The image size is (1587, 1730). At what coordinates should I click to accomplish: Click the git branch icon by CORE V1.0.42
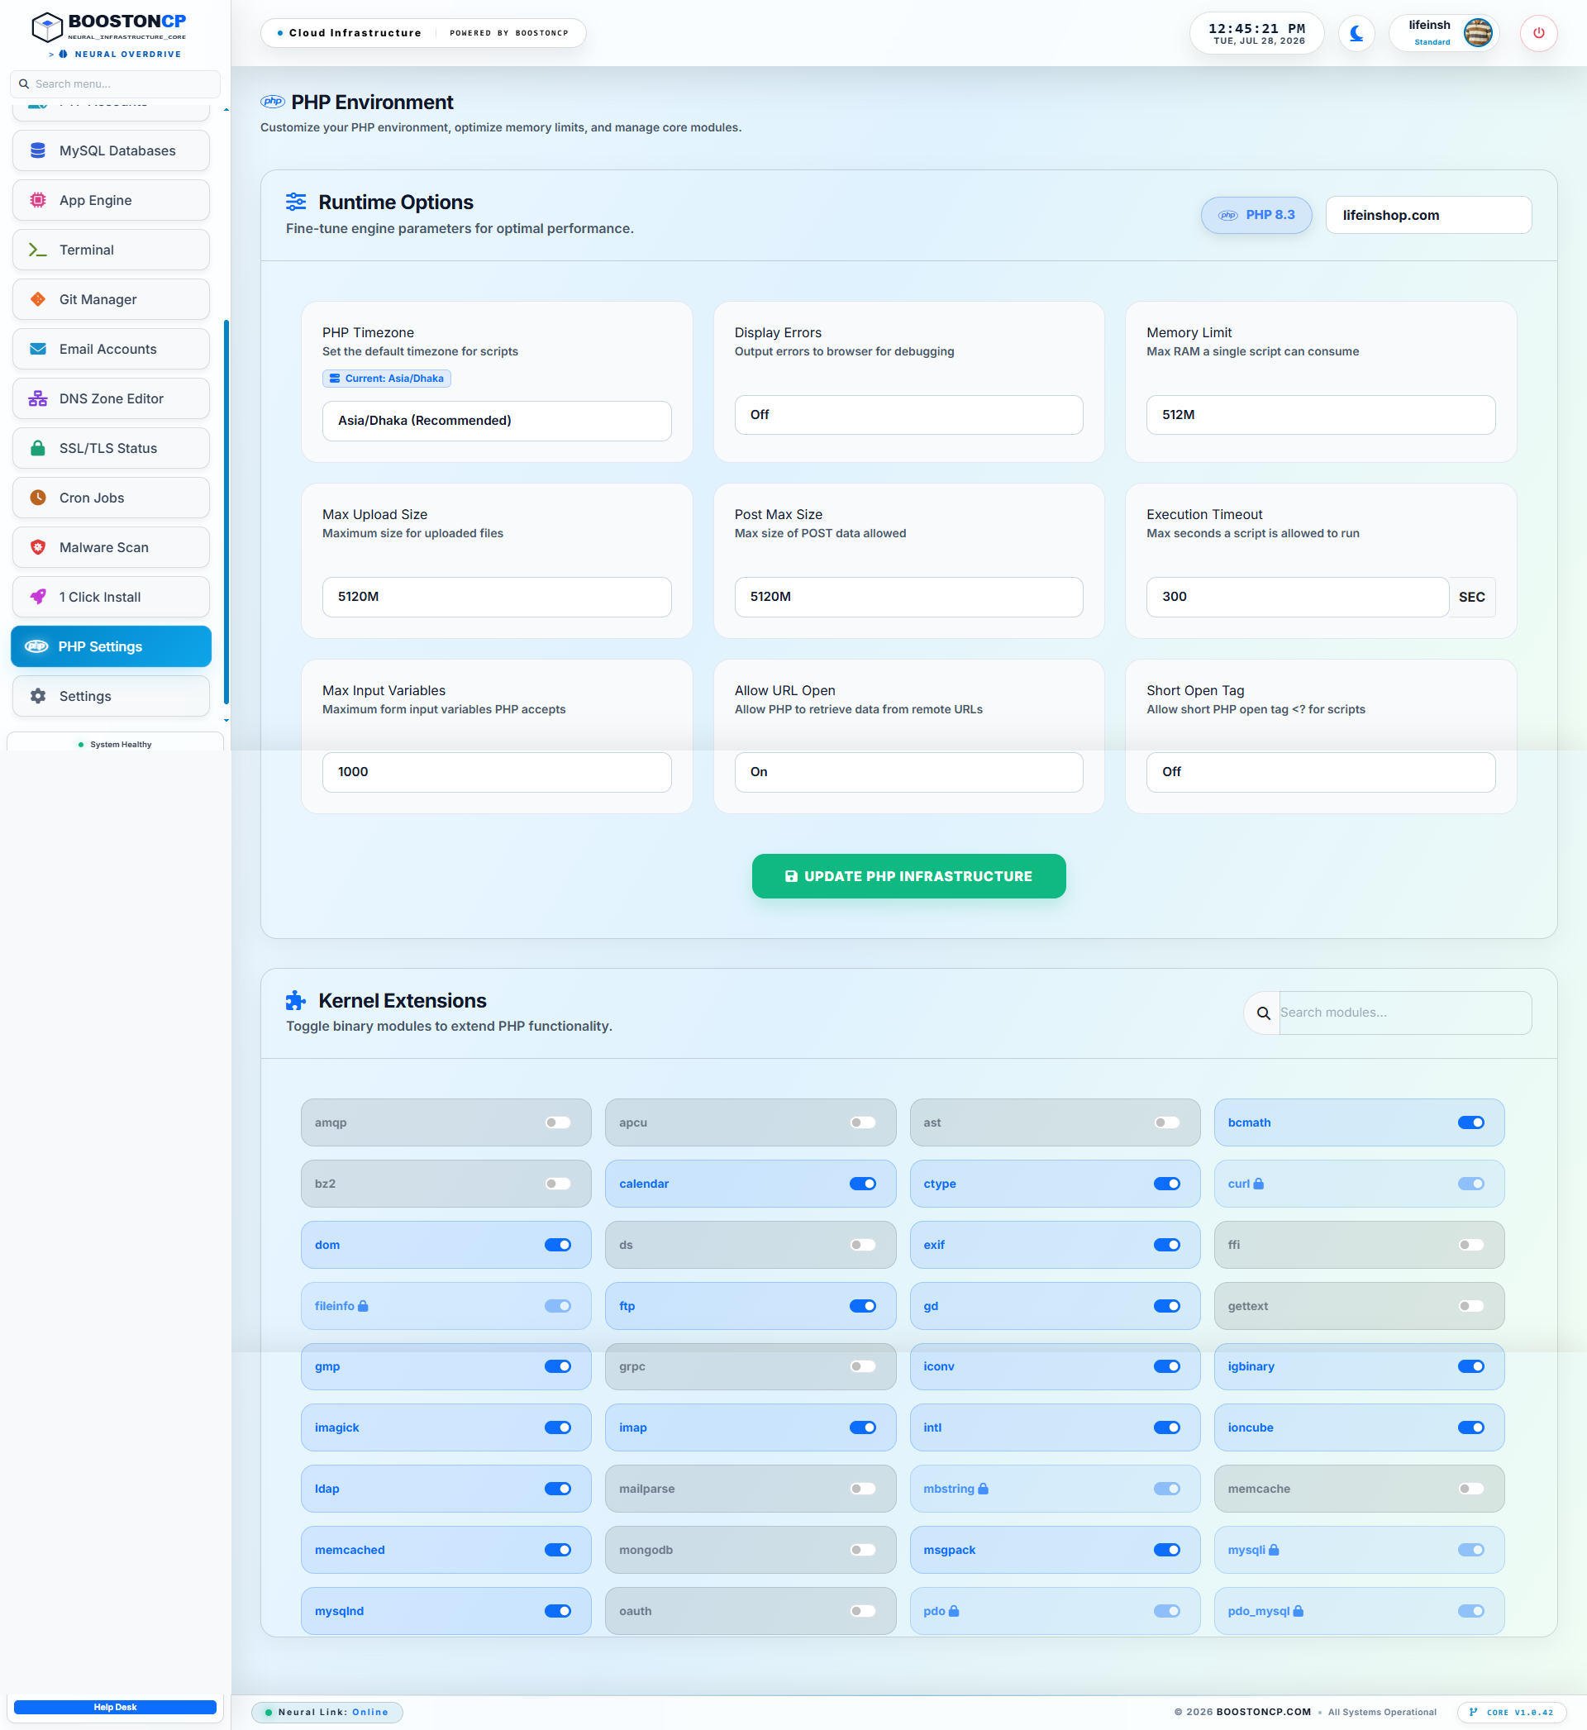pos(1475,1712)
